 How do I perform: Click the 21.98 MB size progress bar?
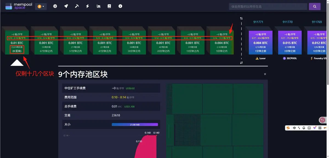135,125
